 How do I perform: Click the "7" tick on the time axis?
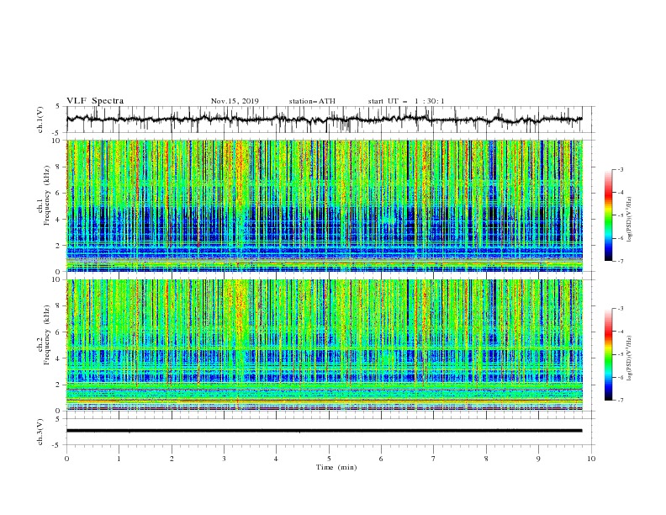pyautogui.click(x=433, y=459)
